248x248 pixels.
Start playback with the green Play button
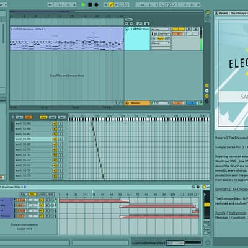(x=83, y=5)
